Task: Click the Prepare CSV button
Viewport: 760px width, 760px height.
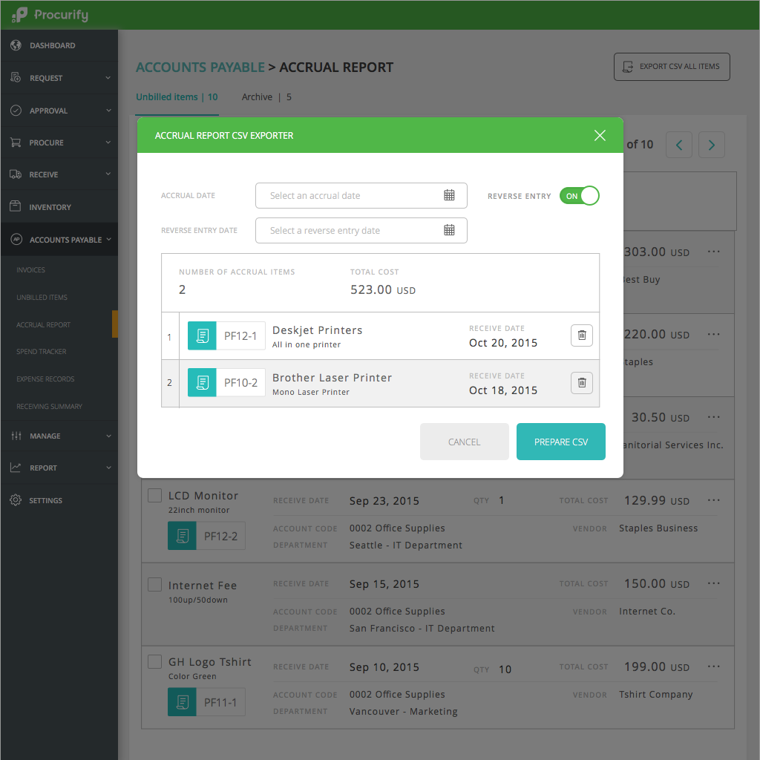Action: click(561, 442)
